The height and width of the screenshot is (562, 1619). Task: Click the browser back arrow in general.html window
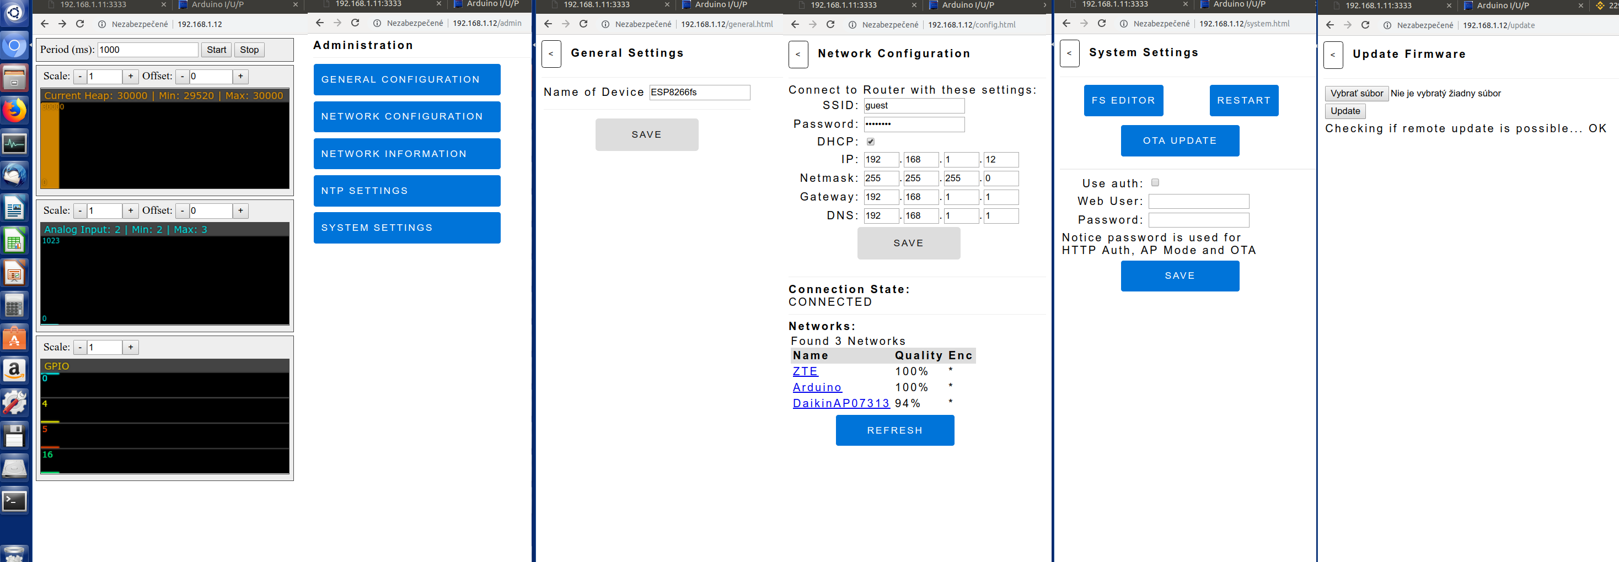tap(548, 24)
